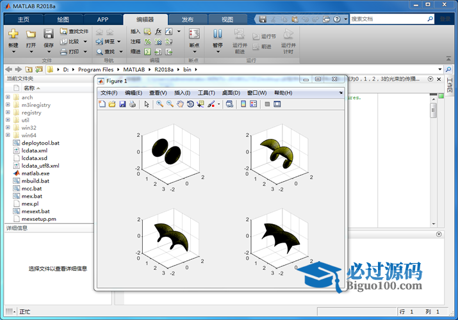Open Figure 1 查看(V) menu
Viewport: 458px width, 320px height.
click(x=158, y=93)
